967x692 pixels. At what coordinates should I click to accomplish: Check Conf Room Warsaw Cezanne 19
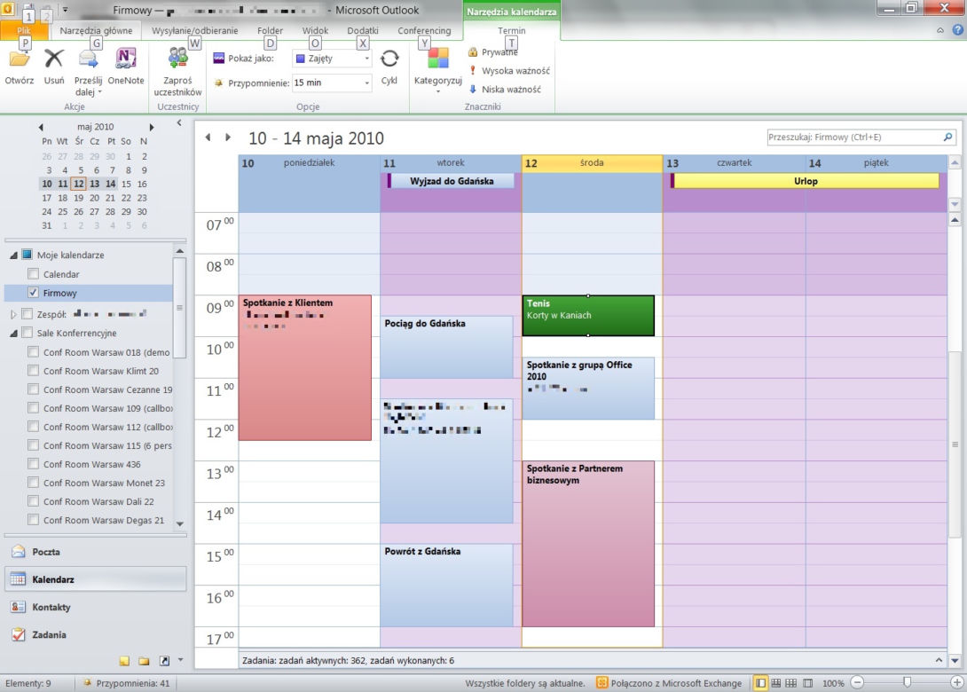coord(34,389)
